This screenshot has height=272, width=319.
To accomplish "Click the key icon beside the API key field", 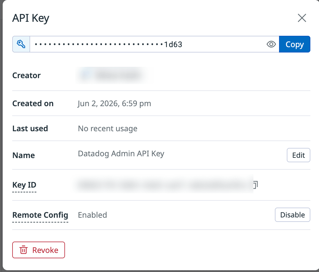I will [x=21, y=44].
